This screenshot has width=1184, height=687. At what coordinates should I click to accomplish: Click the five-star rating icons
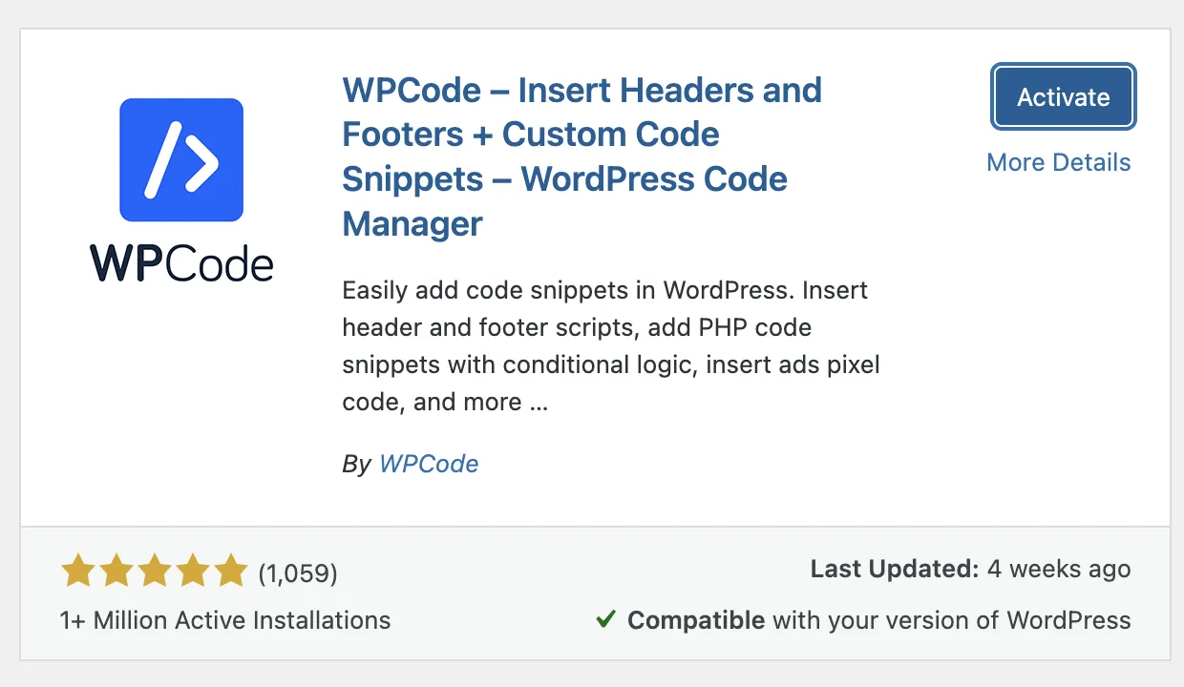[154, 572]
